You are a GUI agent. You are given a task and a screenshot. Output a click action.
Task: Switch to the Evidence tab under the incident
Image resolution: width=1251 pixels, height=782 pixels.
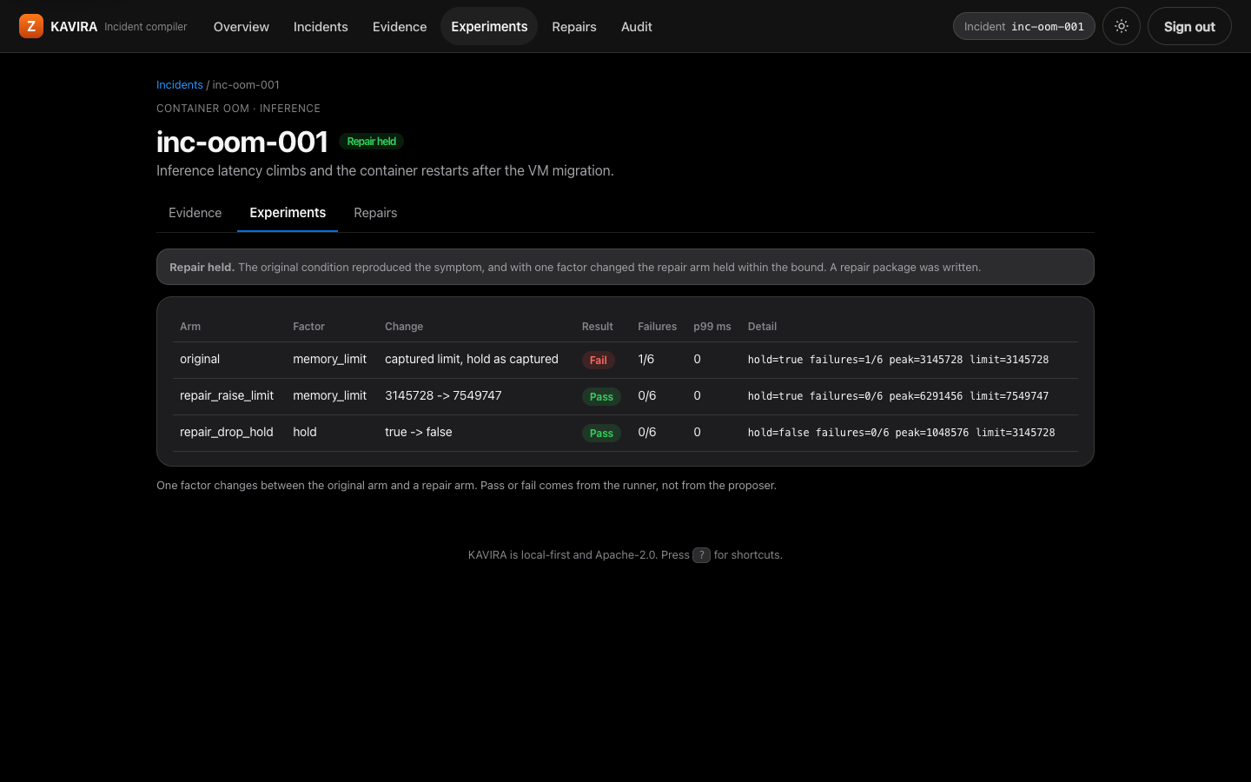coord(195,213)
